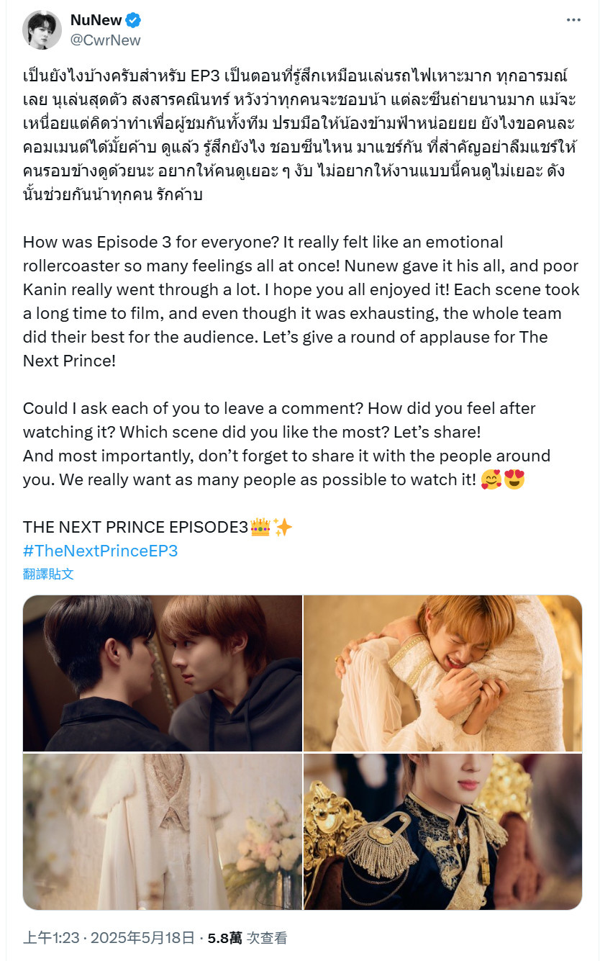The image size is (600, 961).
Task: Click the Thai paragraph of the post
Action: point(300,136)
